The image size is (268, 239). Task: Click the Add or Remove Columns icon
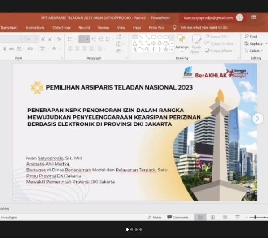100,49
